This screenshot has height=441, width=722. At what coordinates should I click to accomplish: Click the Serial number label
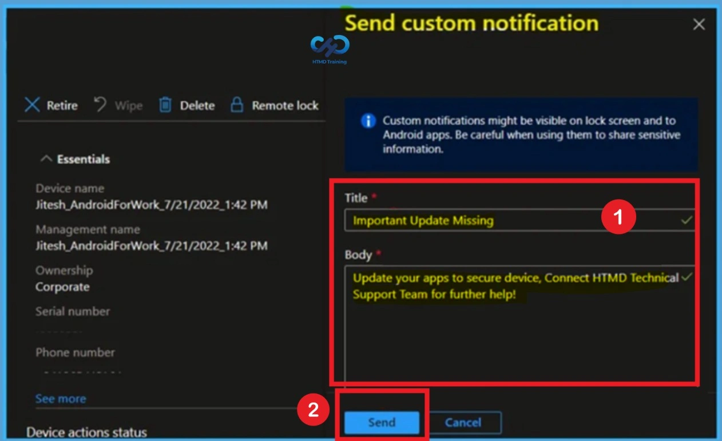(73, 311)
